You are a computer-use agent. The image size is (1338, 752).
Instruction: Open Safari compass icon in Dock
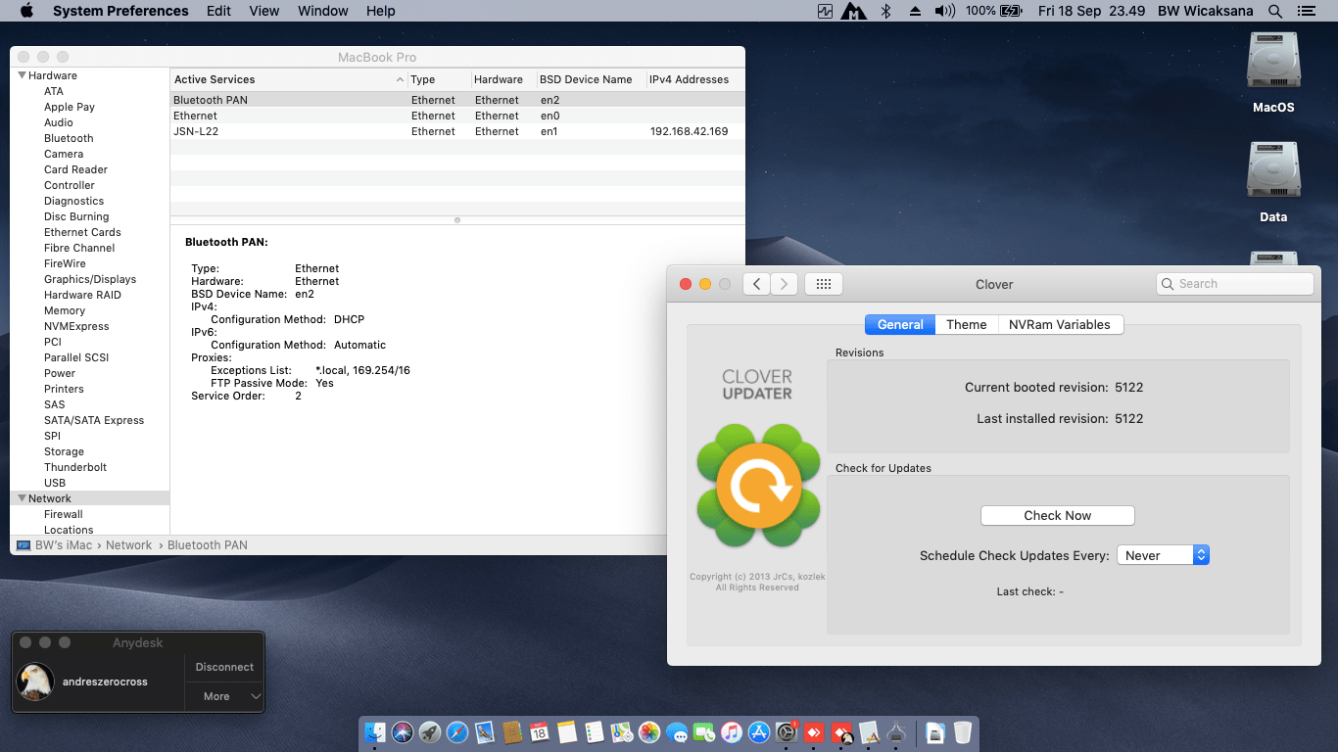pyautogui.click(x=457, y=731)
